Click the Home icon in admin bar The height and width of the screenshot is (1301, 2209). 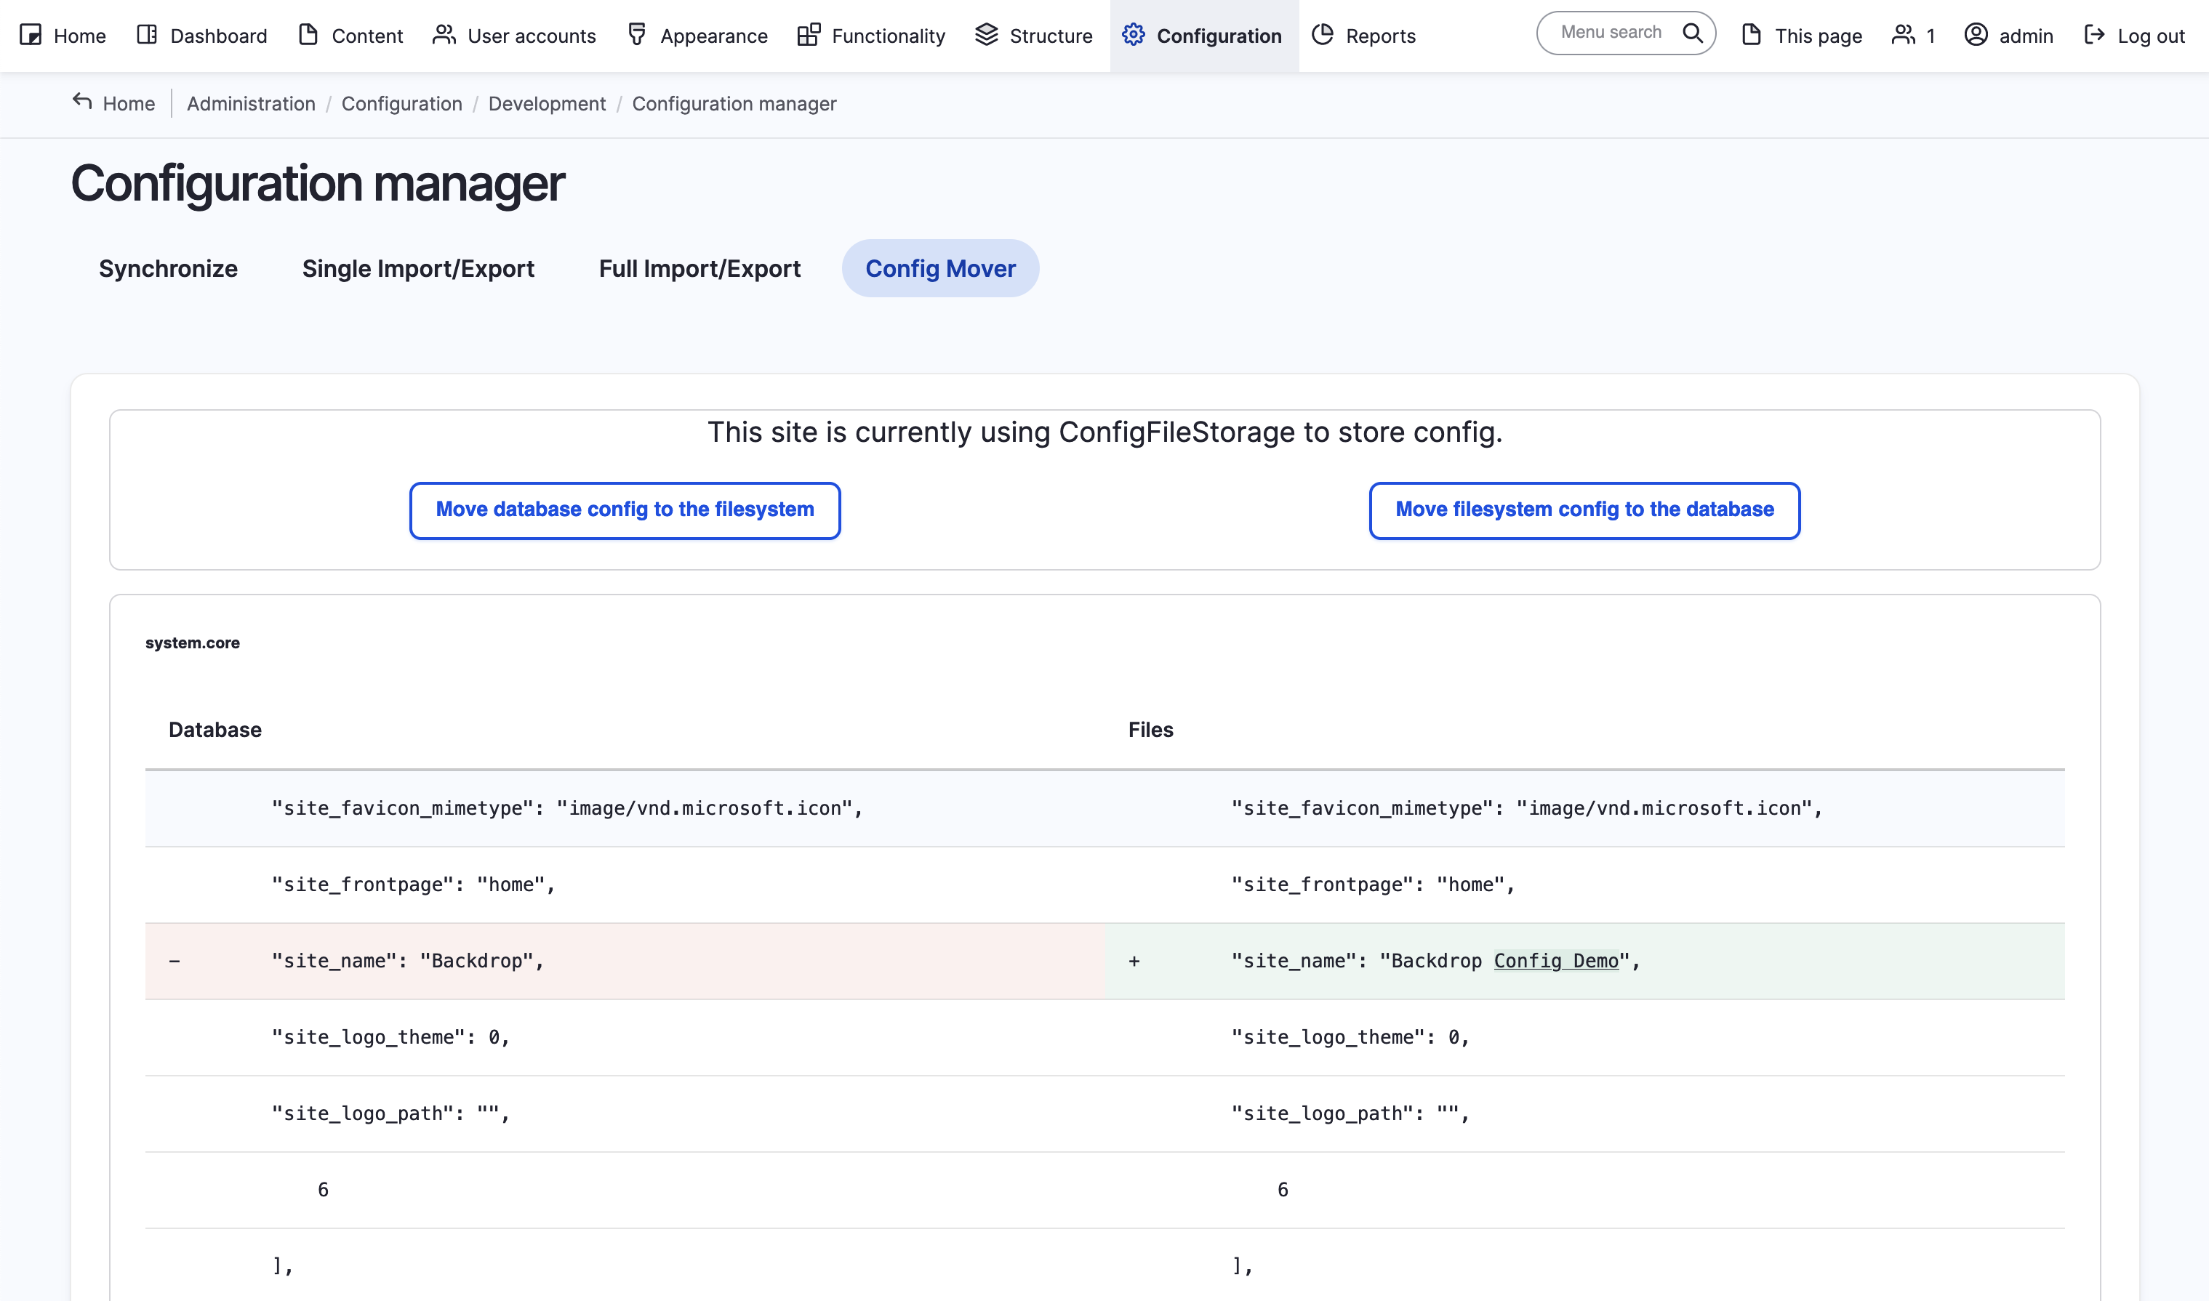coord(31,35)
